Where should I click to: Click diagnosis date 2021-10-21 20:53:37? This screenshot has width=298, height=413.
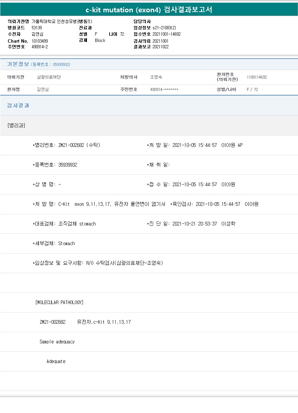coord(194,224)
